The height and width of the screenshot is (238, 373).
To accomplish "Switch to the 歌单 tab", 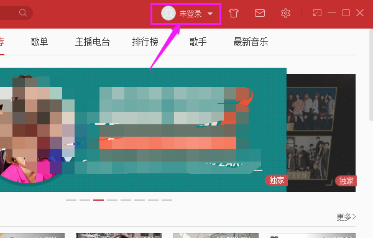I will [40, 42].
